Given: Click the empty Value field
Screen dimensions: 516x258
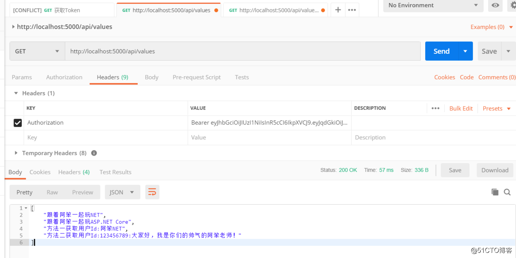Looking at the screenshot, I should coord(270,137).
